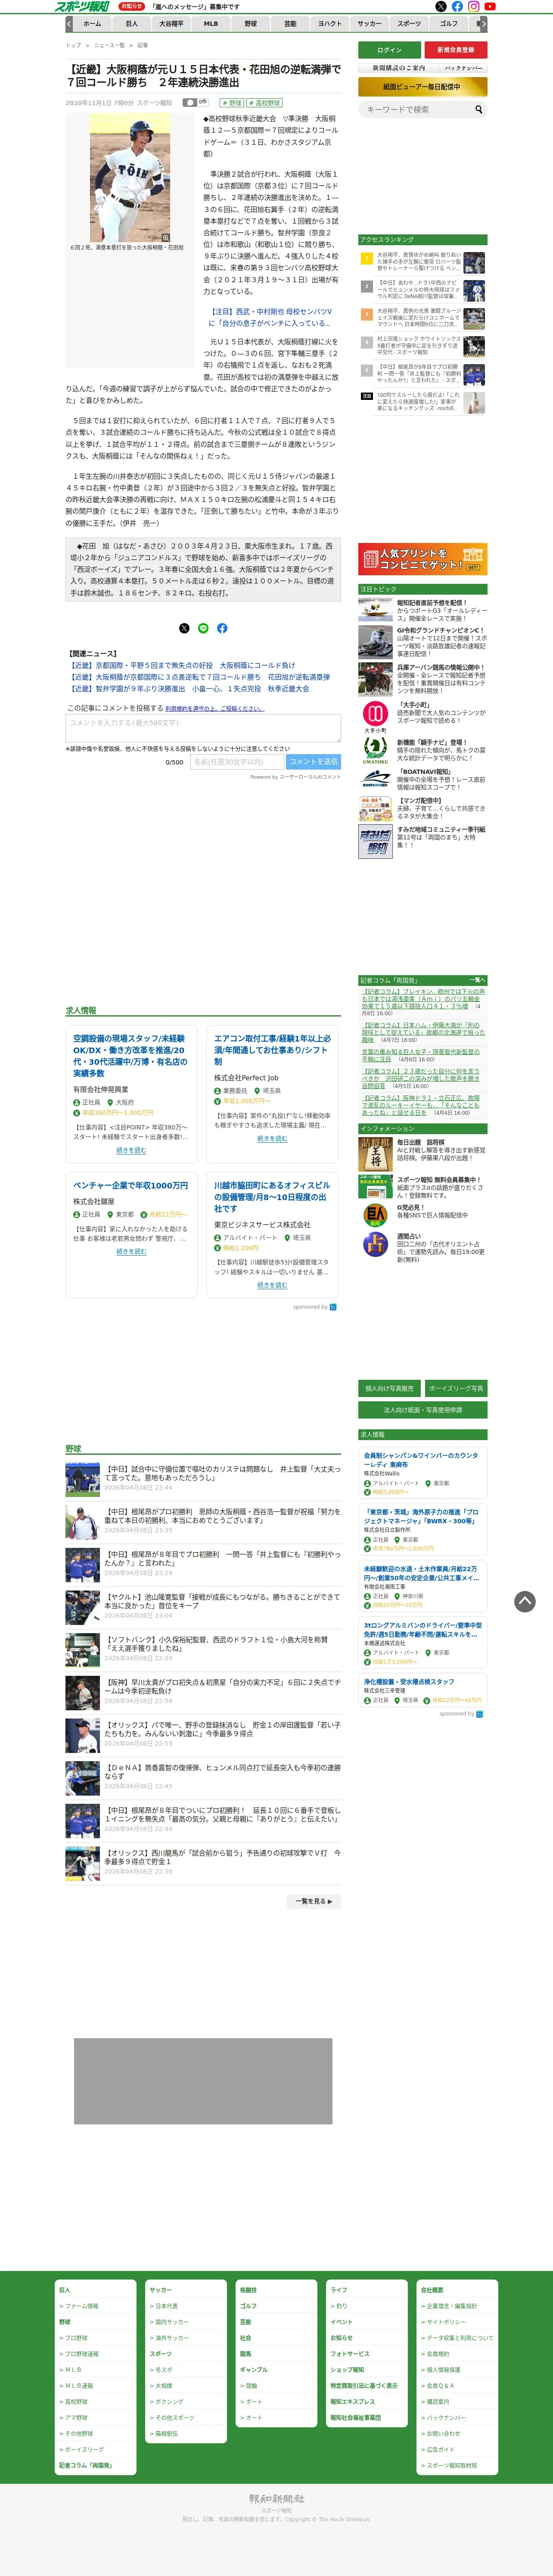Open the X (Twitter) icon in header

point(441,6)
